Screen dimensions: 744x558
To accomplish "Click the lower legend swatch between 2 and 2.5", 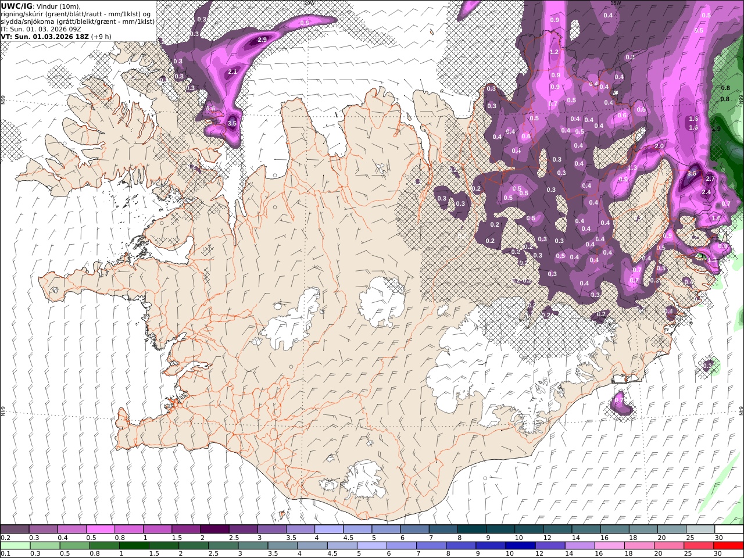I will 194,546.
